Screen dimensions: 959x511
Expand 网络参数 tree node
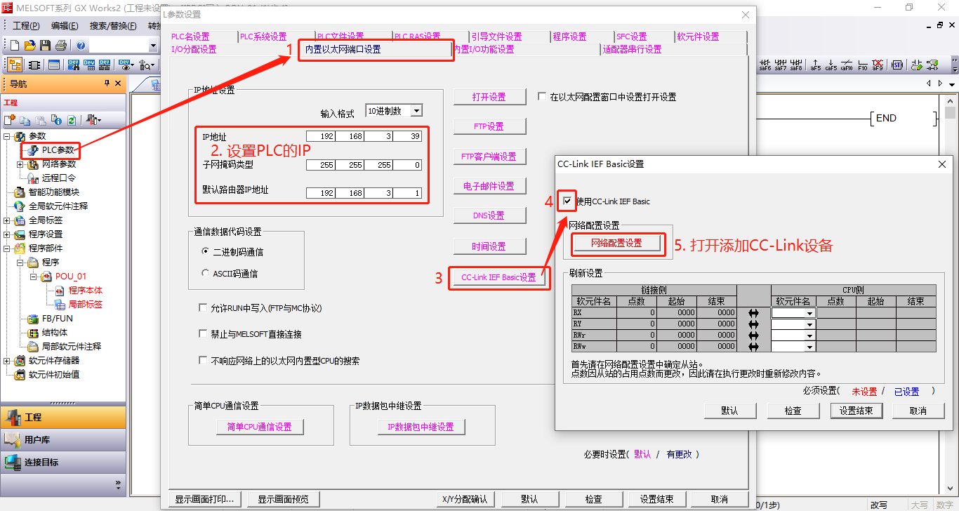[x=20, y=164]
